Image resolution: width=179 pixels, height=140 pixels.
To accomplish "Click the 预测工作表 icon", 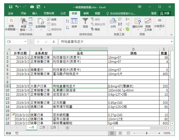I will point(148,24).
